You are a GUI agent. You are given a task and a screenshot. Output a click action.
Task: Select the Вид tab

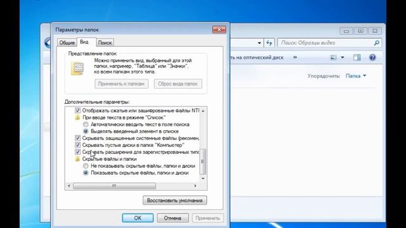tap(84, 42)
